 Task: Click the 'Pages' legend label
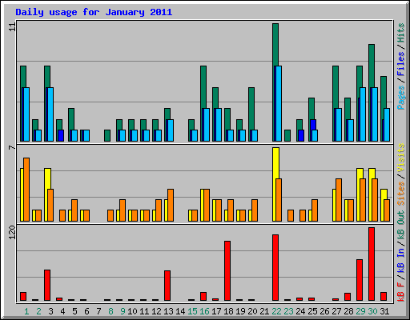click(x=400, y=98)
